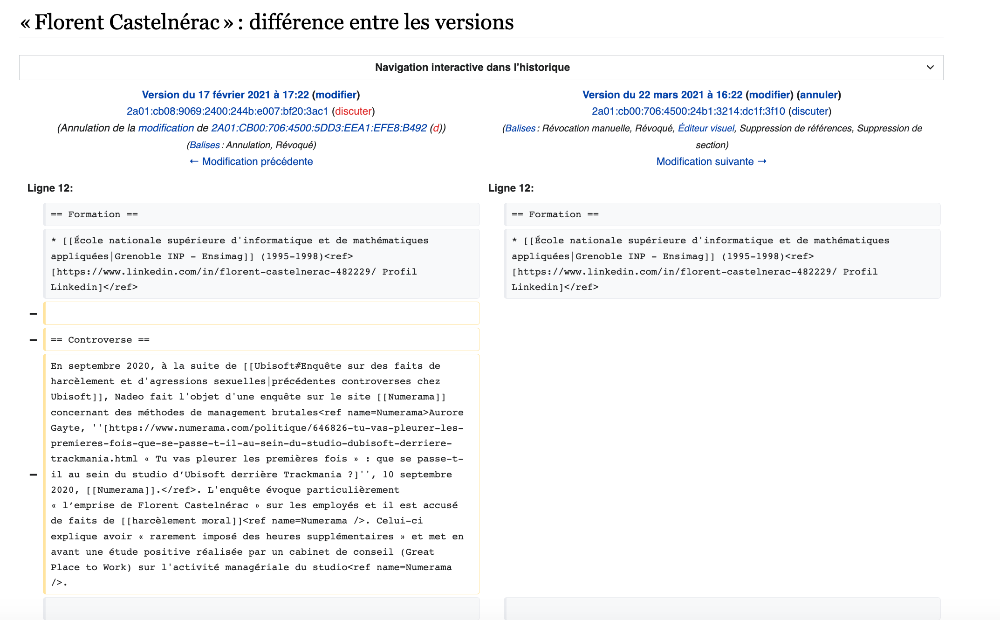Click the Navigation interactive dans l'historique title

[472, 67]
